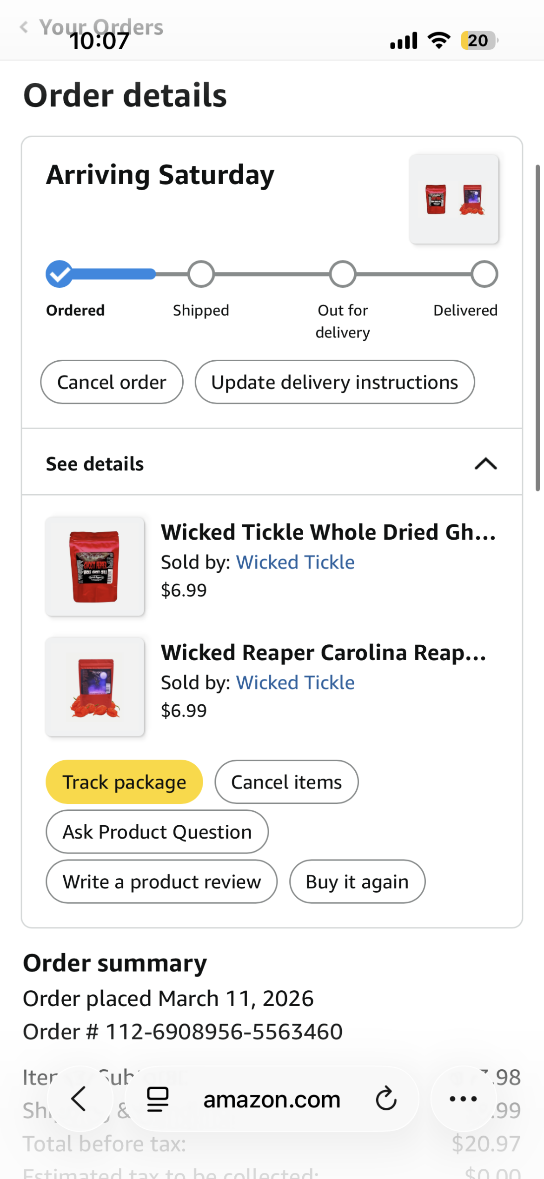Tap the Delivered progress circle
The width and height of the screenshot is (544, 1179).
coord(484,274)
